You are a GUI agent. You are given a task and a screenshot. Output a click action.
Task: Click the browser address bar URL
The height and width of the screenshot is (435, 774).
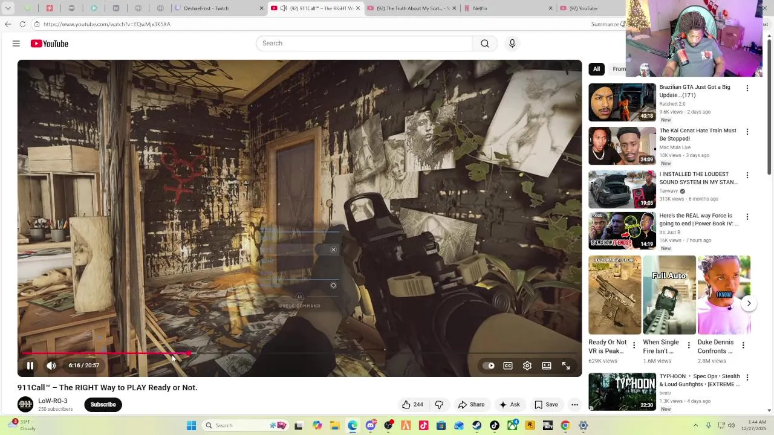coord(107,24)
